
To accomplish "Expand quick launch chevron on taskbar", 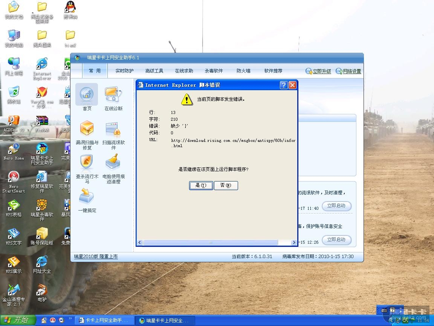I will click(x=70, y=318).
